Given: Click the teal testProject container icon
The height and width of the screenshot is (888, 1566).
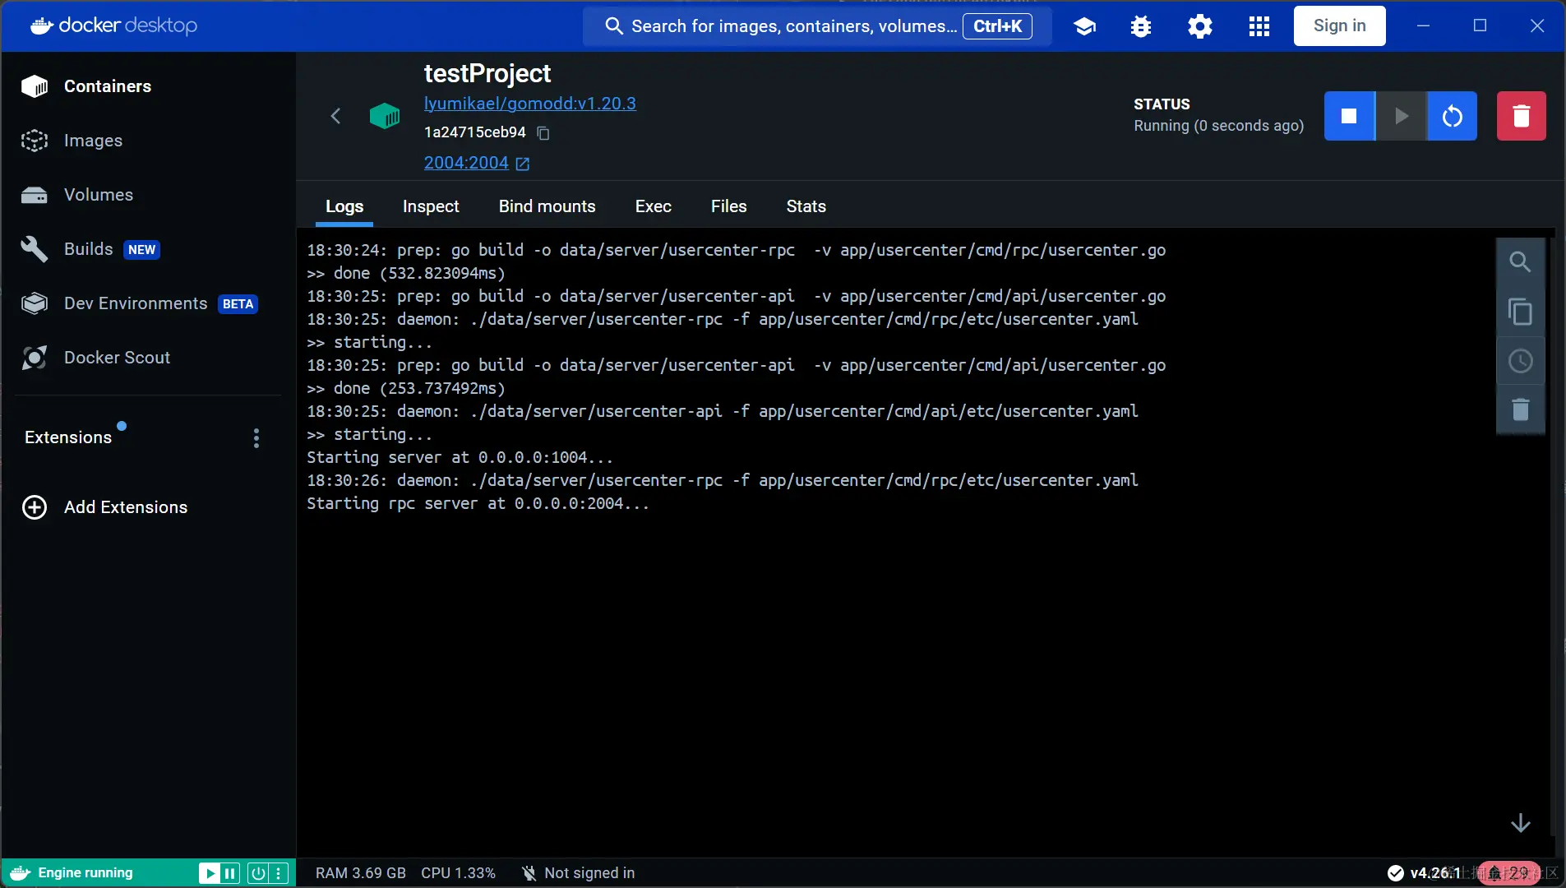Looking at the screenshot, I should pos(385,116).
